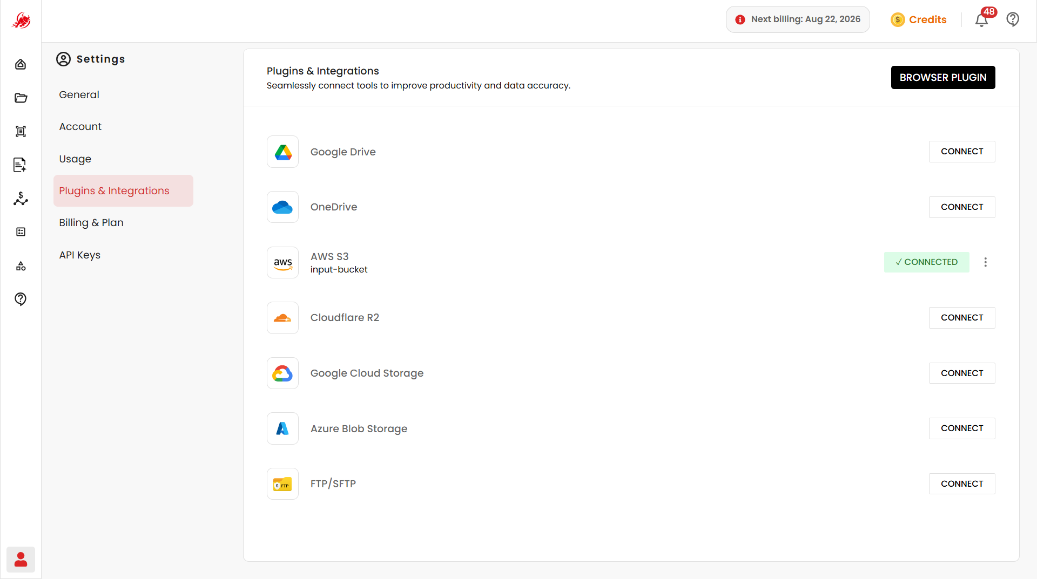Image resolution: width=1037 pixels, height=579 pixels.
Task: Open the home icon in the sidebar
Action: click(x=21, y=64)
